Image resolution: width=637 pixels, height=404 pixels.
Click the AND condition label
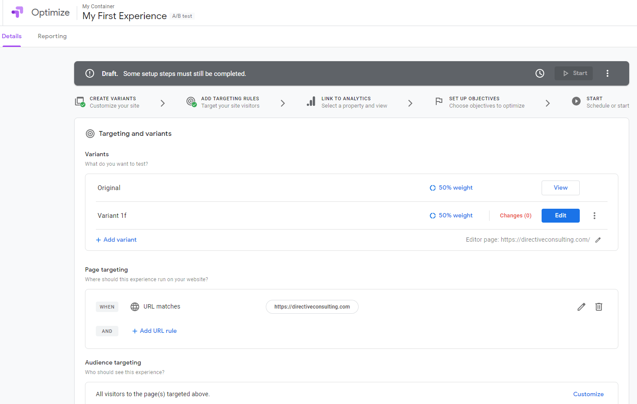[107, 331]
